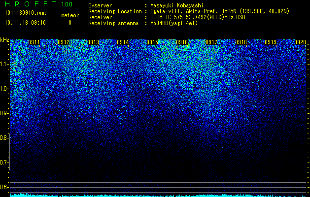Screen dimensions: 310x197
Task: Click the 0913 time marker
Action: (x=93, y=42)
